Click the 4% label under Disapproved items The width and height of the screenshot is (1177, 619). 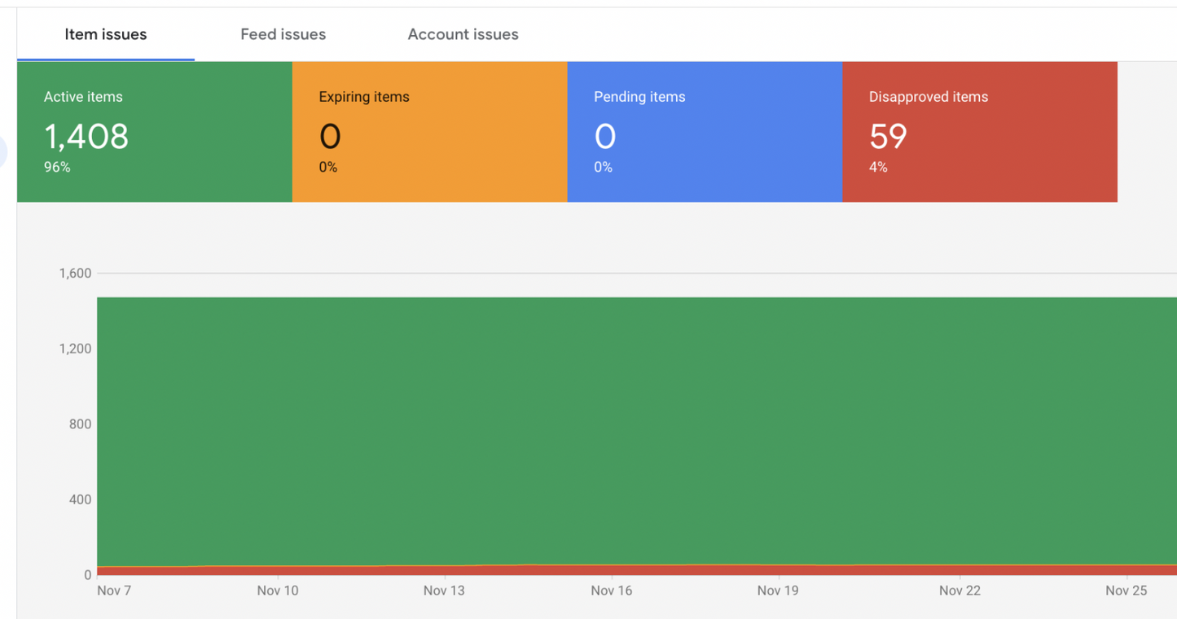[x=879, y=167]
